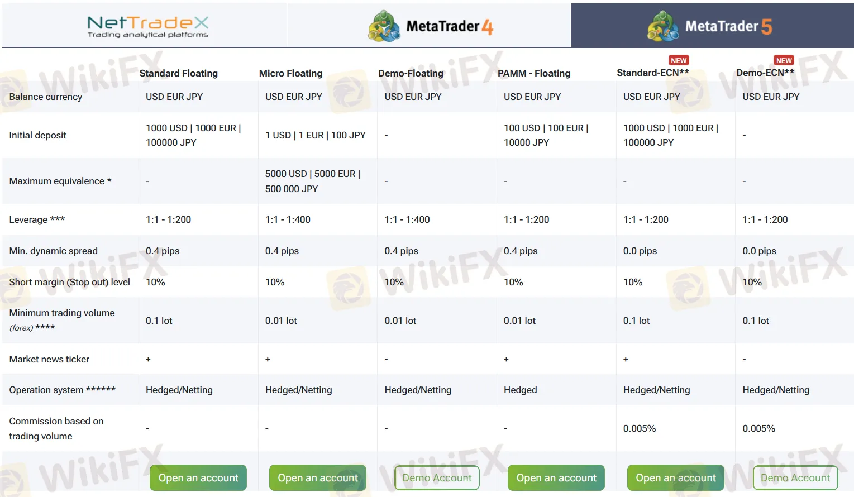Click NEW badge above Demo-ECN
Viewport: 854px width, 497px height.
(x=784, y=60)
